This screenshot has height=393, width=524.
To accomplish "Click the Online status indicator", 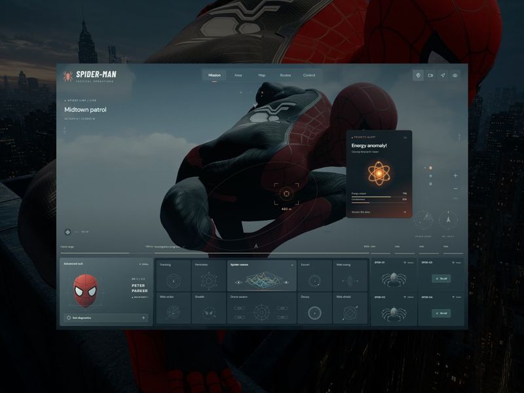I will [x=144, y=264].
